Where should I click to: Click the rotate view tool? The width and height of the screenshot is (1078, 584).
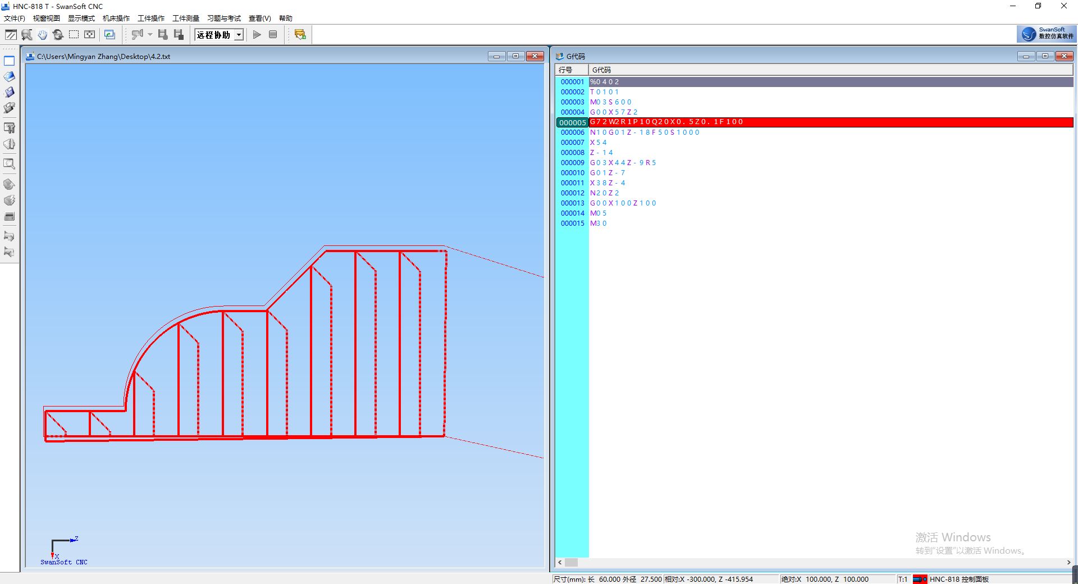click(x=58, y=35)
